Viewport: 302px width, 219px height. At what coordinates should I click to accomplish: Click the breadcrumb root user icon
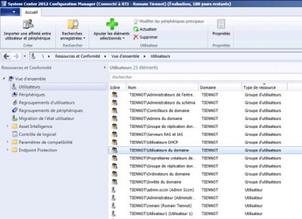33,56
